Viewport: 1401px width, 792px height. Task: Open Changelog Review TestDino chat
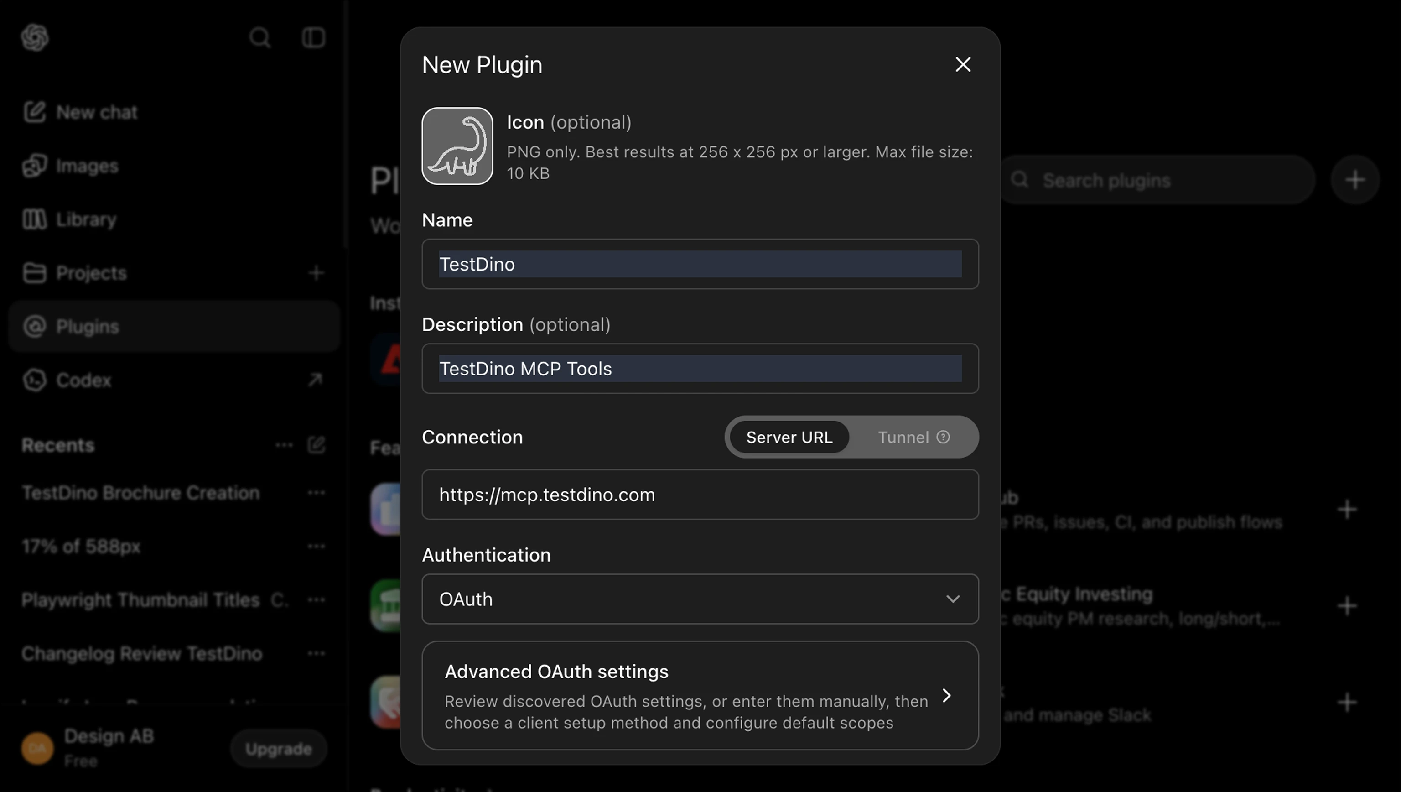point(142,653)
